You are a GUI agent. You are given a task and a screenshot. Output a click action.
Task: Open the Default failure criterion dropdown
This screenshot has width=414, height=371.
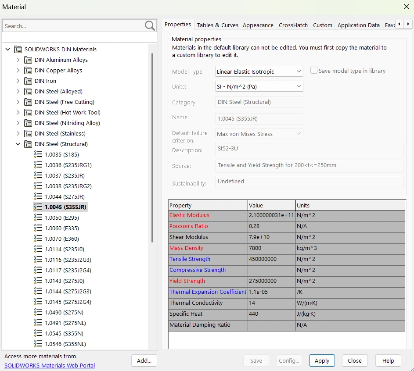[259, 134]
